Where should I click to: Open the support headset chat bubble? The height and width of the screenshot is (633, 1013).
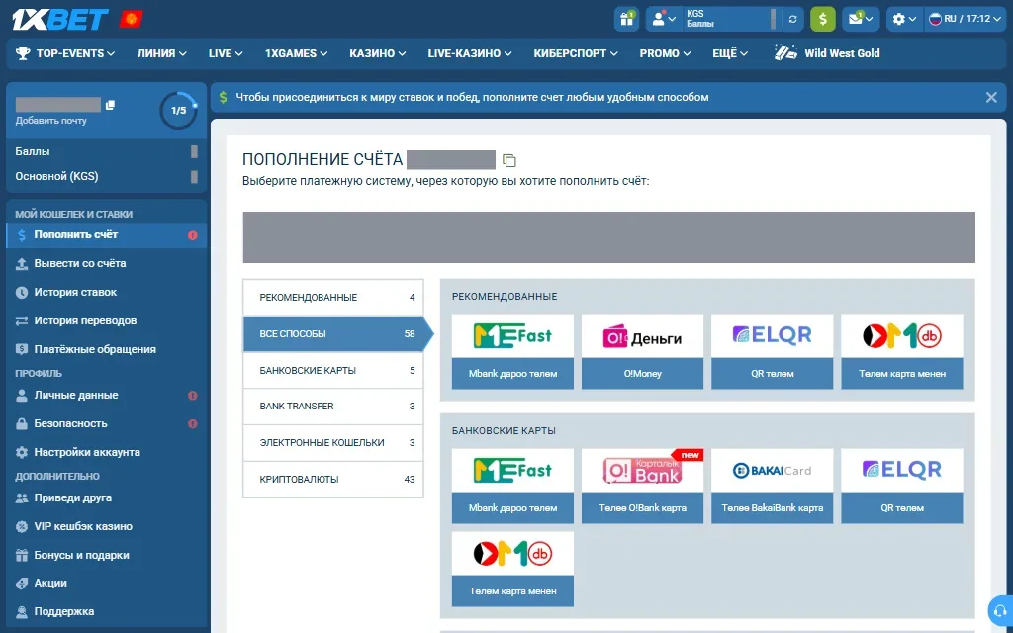pos(1000,611)
